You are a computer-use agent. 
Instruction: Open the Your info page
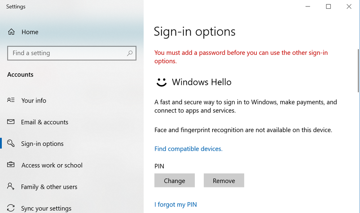click(x=34, y=100)
